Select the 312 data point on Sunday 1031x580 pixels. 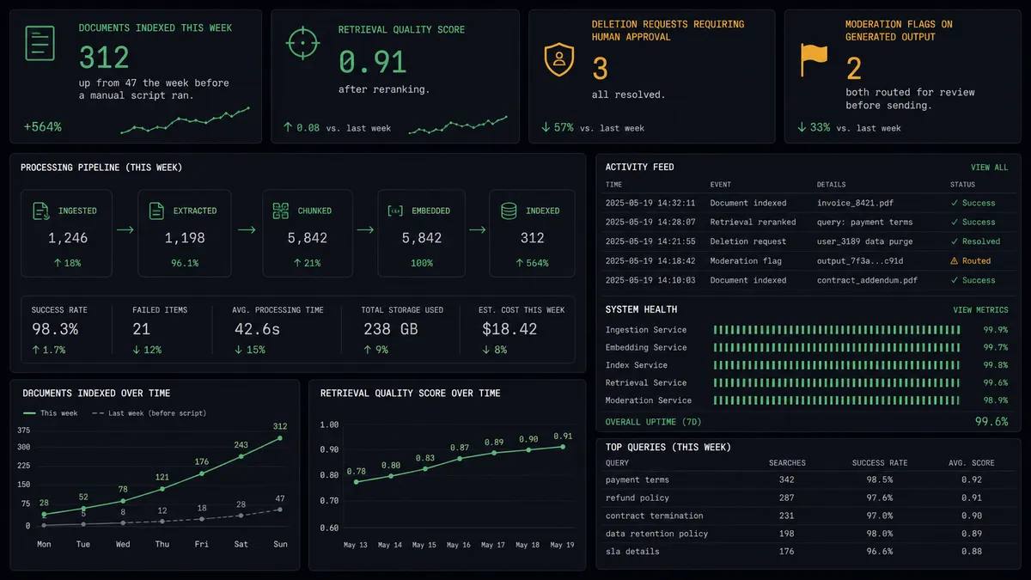point(280,438)
